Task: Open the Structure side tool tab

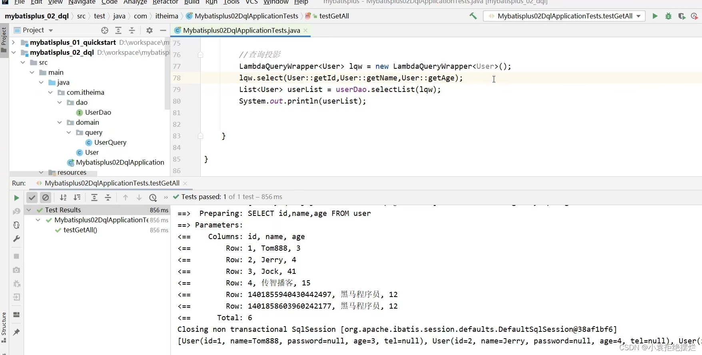Action: [x=4, y=328]
